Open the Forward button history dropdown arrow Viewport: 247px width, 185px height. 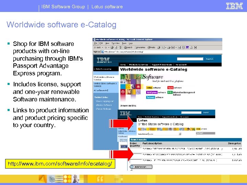pos(109,47)
